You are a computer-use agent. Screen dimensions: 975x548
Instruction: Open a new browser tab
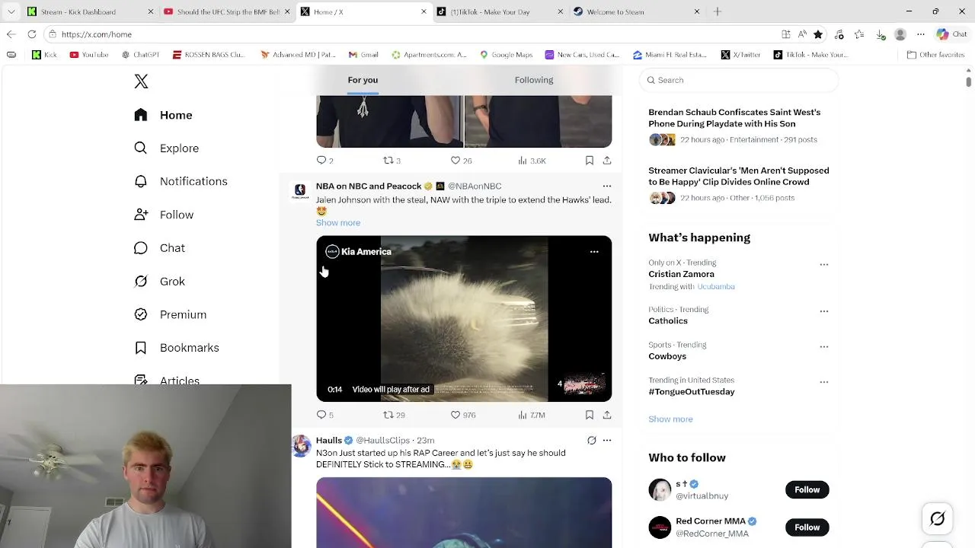coord(717,11)
